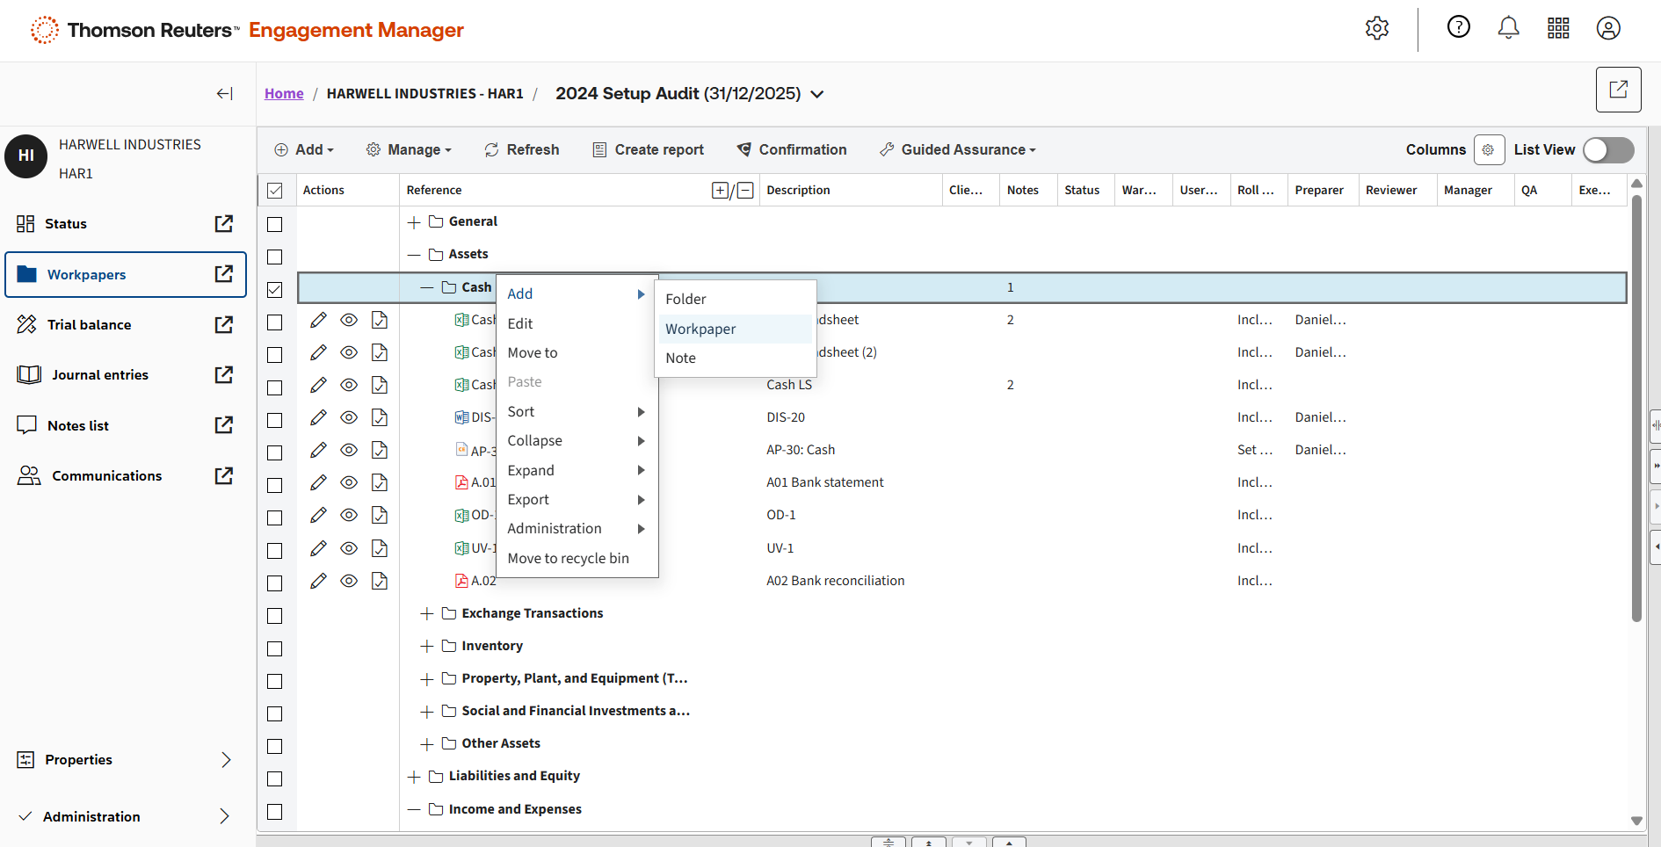Open the settings gear in the header
Image resolution: width=1661 pixels, height=847 pixels.
pos(1376,28)
